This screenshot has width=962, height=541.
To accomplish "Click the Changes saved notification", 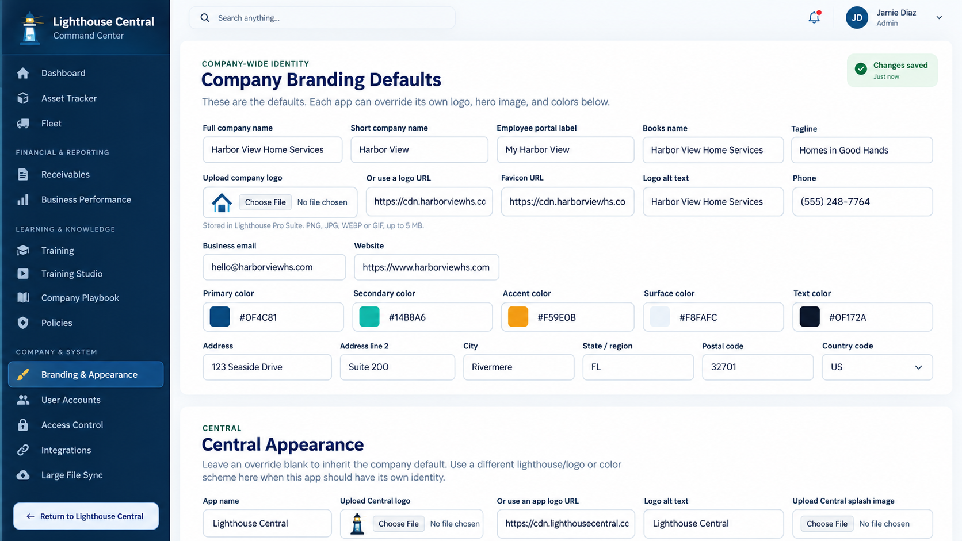I will [892, 71].
